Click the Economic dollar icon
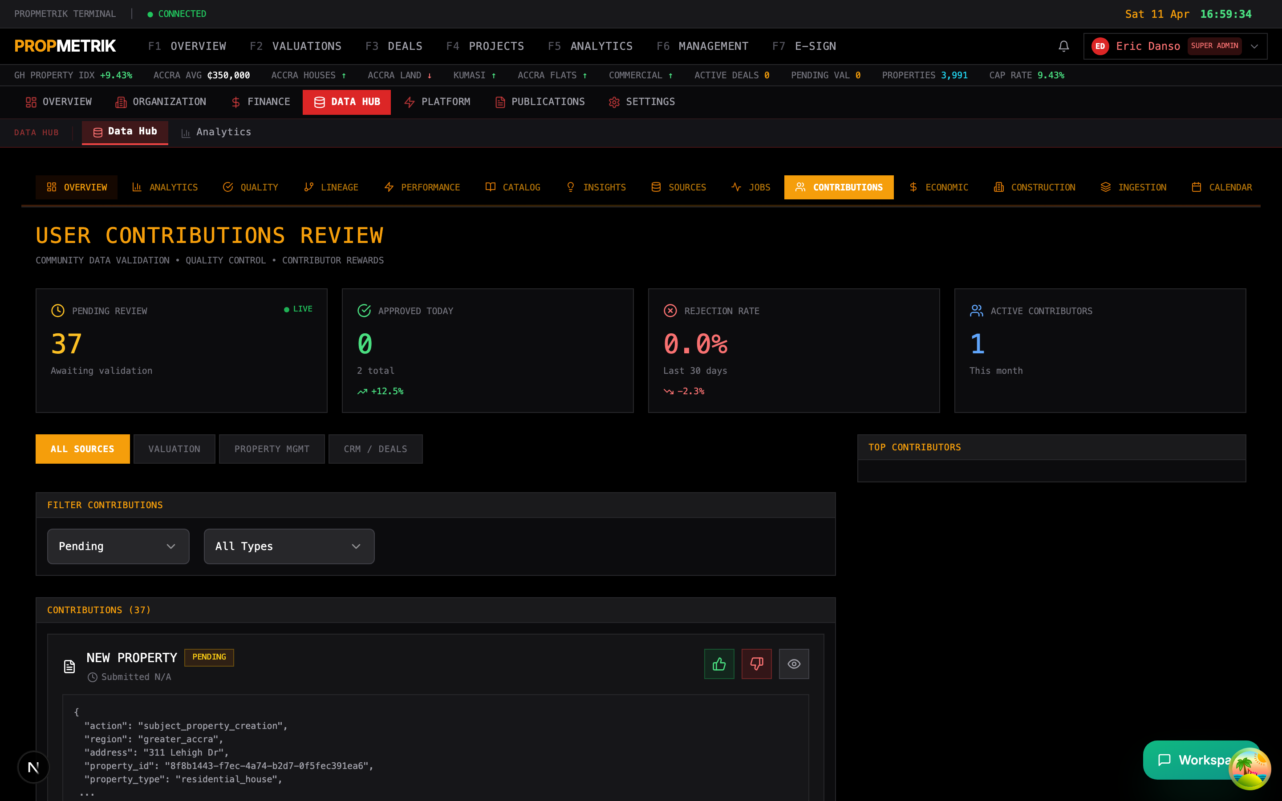 [x=913, y=187]
